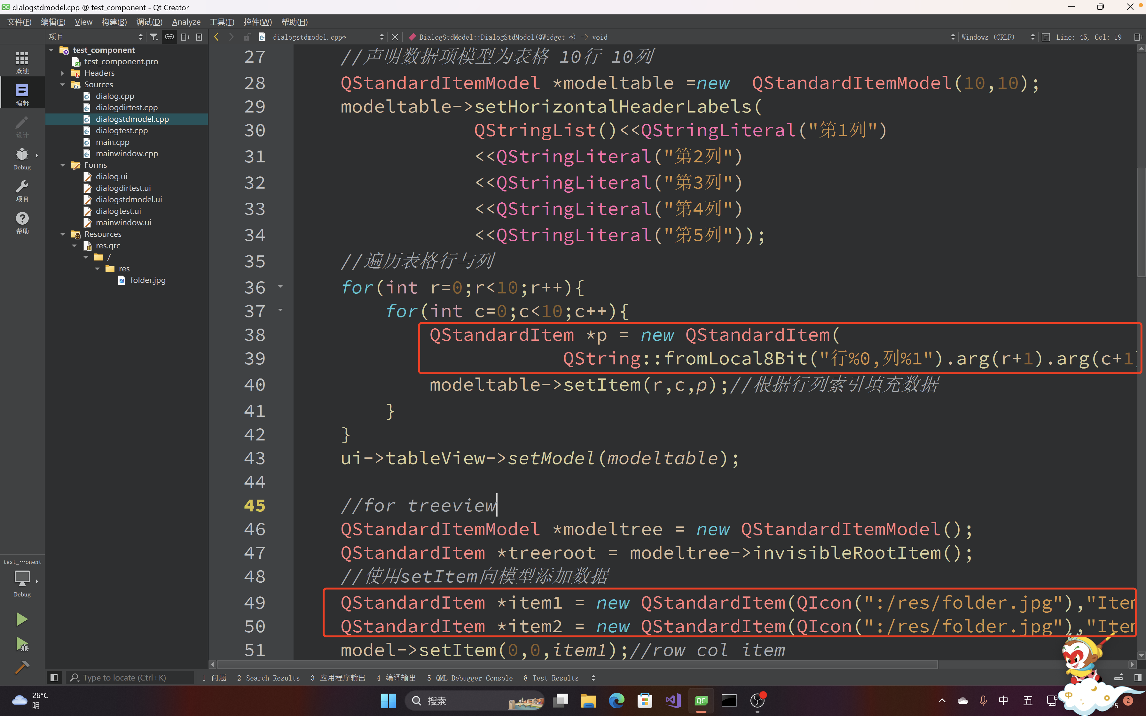Open the 文件(F) menu
1146x716 pixels.
(20, 22)
